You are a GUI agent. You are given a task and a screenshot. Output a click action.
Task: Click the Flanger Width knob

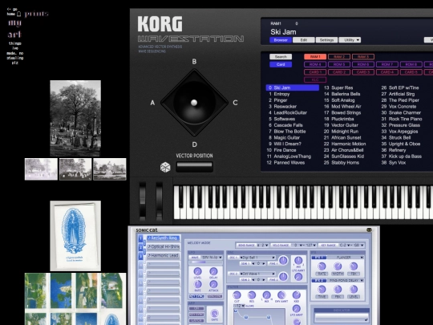(338, 266)
